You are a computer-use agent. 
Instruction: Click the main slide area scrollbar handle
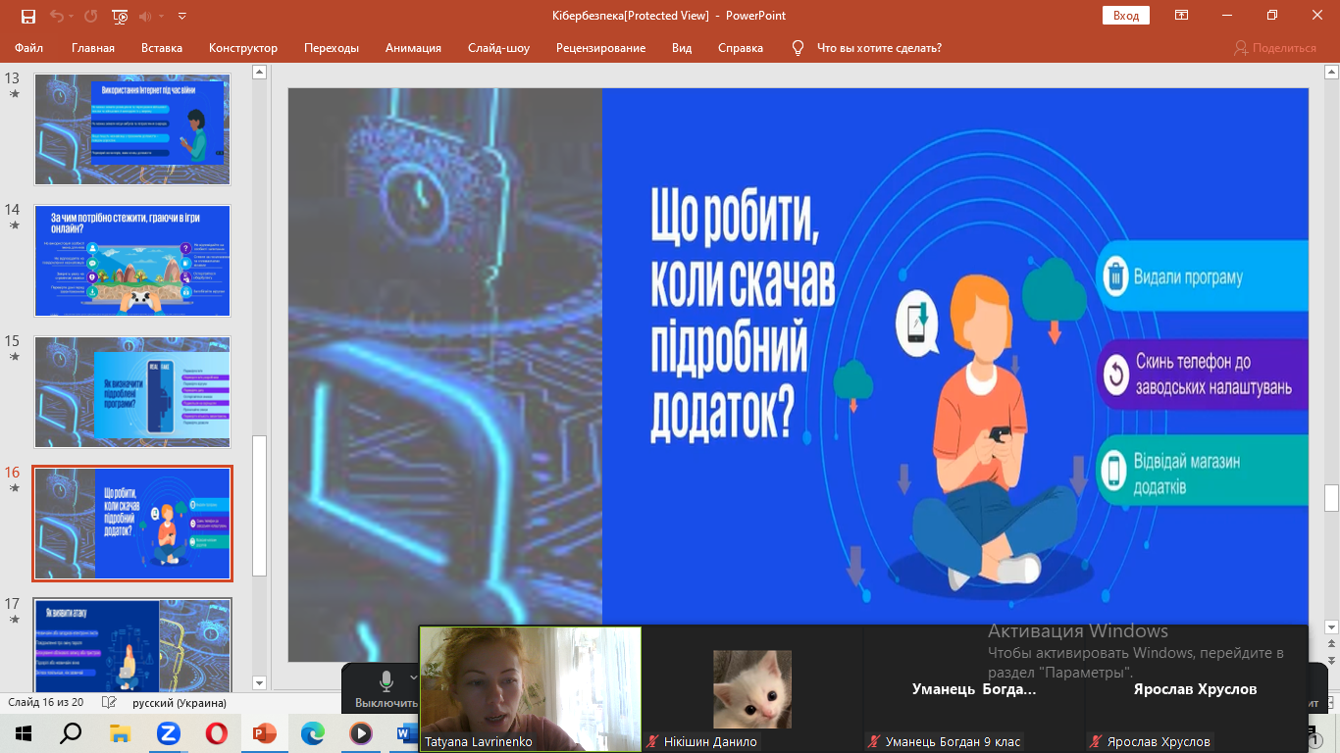[x=1331, y=498]
